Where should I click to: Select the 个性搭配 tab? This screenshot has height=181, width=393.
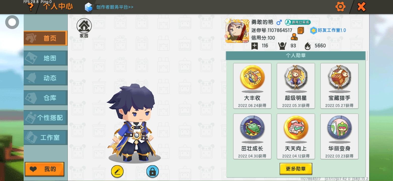[46, 118]
